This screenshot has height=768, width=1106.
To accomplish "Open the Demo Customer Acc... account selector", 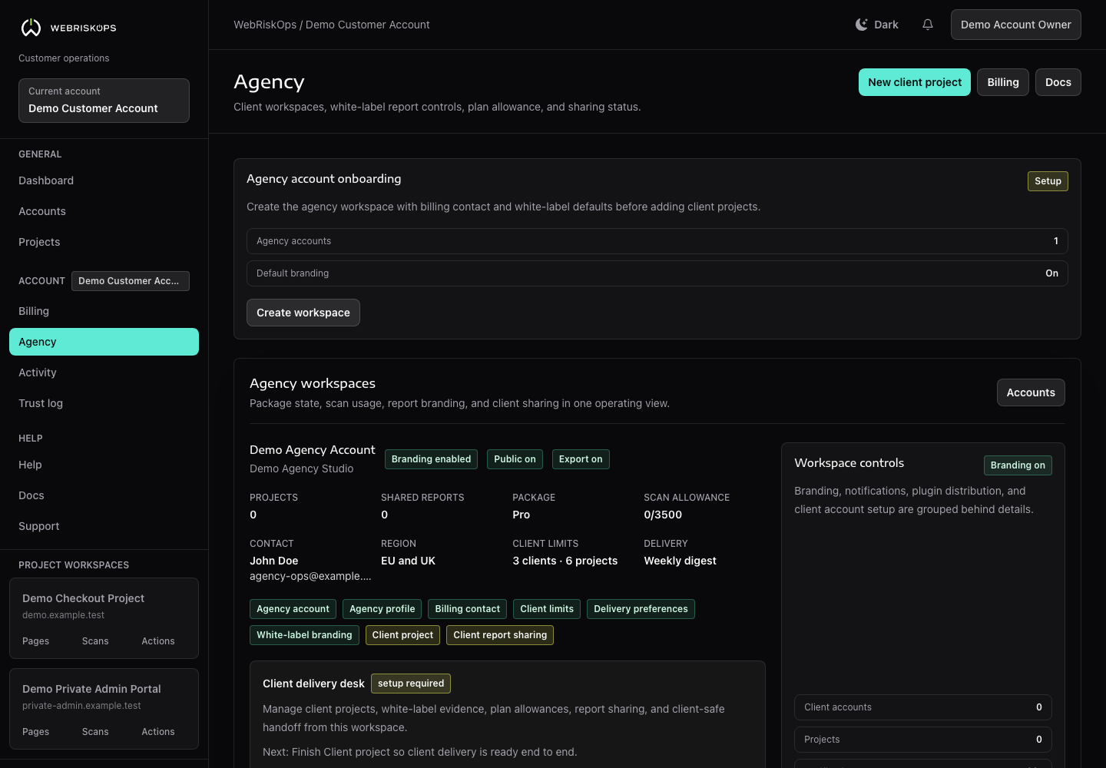I will [131, 281].
